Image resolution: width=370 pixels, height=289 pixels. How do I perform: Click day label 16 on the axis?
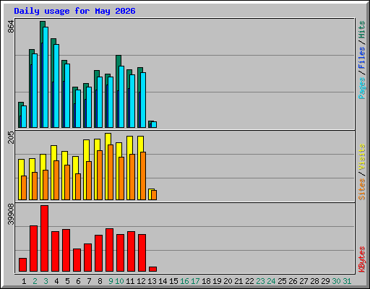pos(184,281)
